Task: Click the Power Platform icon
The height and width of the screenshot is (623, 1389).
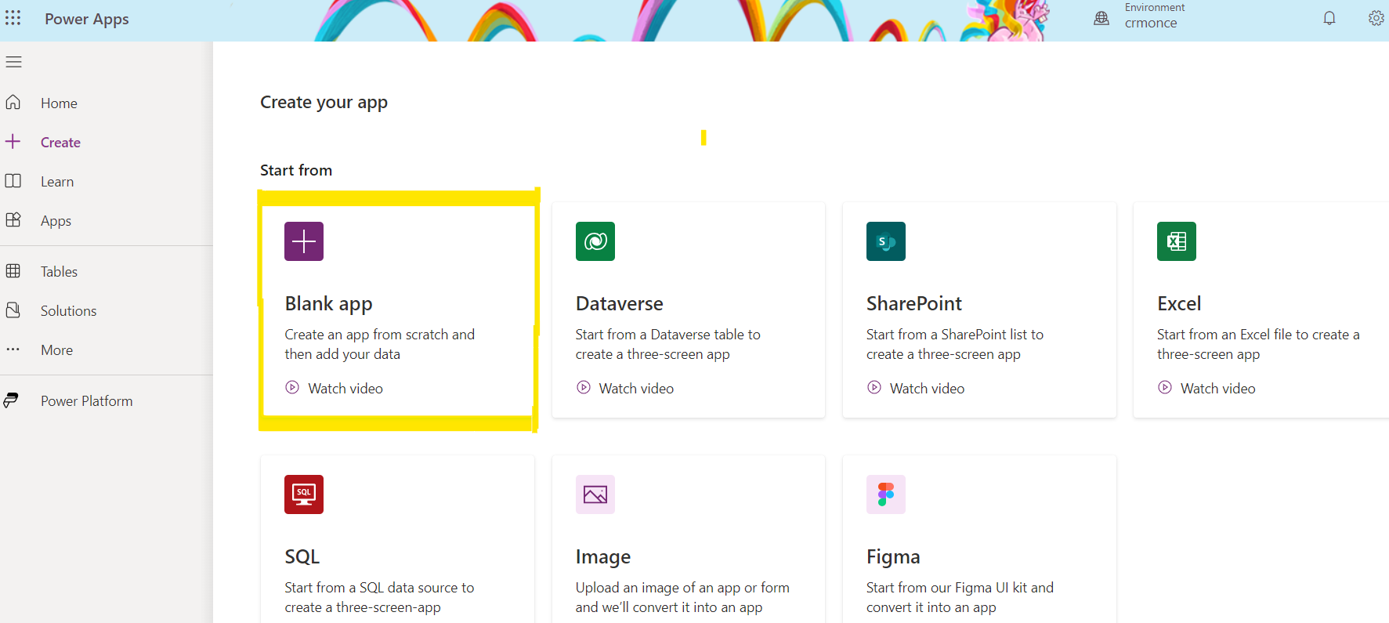Action: [x=11, y=400]
